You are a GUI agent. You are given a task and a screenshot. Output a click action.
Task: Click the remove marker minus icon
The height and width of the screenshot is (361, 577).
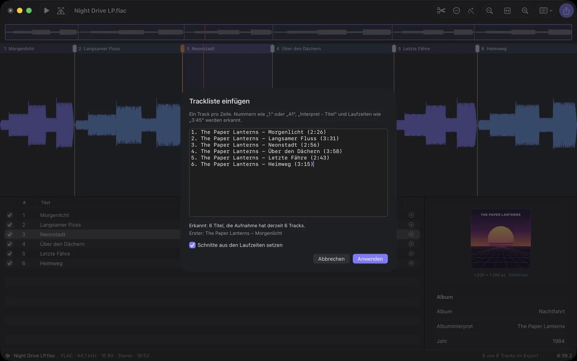[x=456, y=10]
